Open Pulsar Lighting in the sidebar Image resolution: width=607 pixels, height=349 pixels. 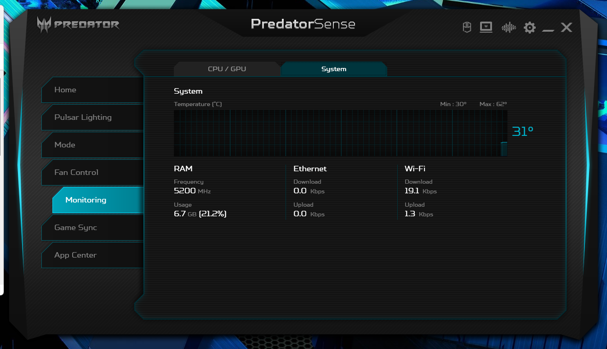pyautogui.click(x=92, y=118)
